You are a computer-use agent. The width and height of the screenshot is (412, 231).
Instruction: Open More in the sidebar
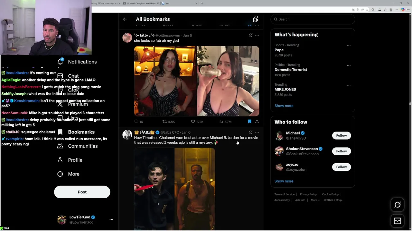[68, 174]
